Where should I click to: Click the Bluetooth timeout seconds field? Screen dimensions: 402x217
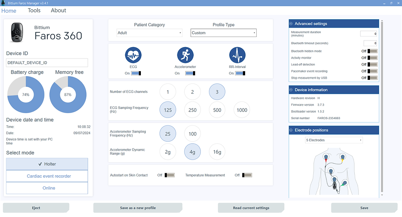pos(370,43)
